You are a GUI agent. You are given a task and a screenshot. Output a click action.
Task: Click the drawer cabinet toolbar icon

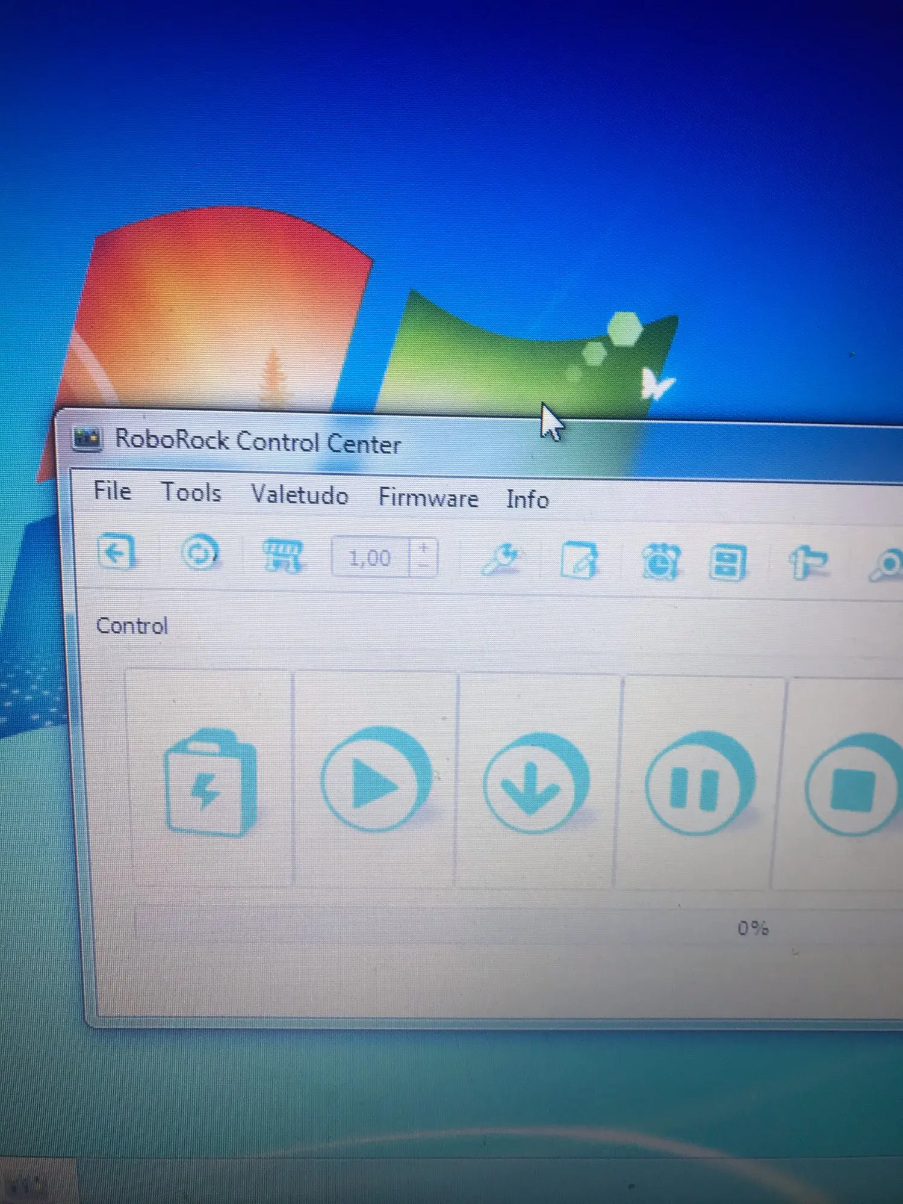coord(728,563)
